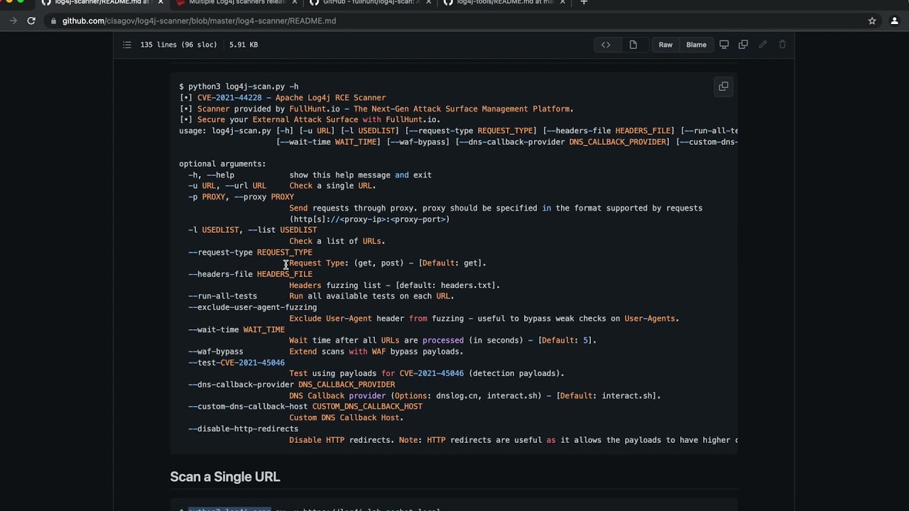Delete this file trash icon
This screenshot has height=511, width=909.
[783, 45]
